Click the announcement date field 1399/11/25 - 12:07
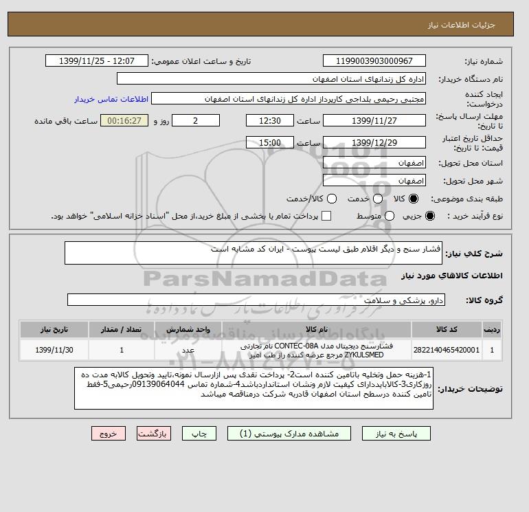This screenshot has height=512, width=529. click(x=96, y=60)
